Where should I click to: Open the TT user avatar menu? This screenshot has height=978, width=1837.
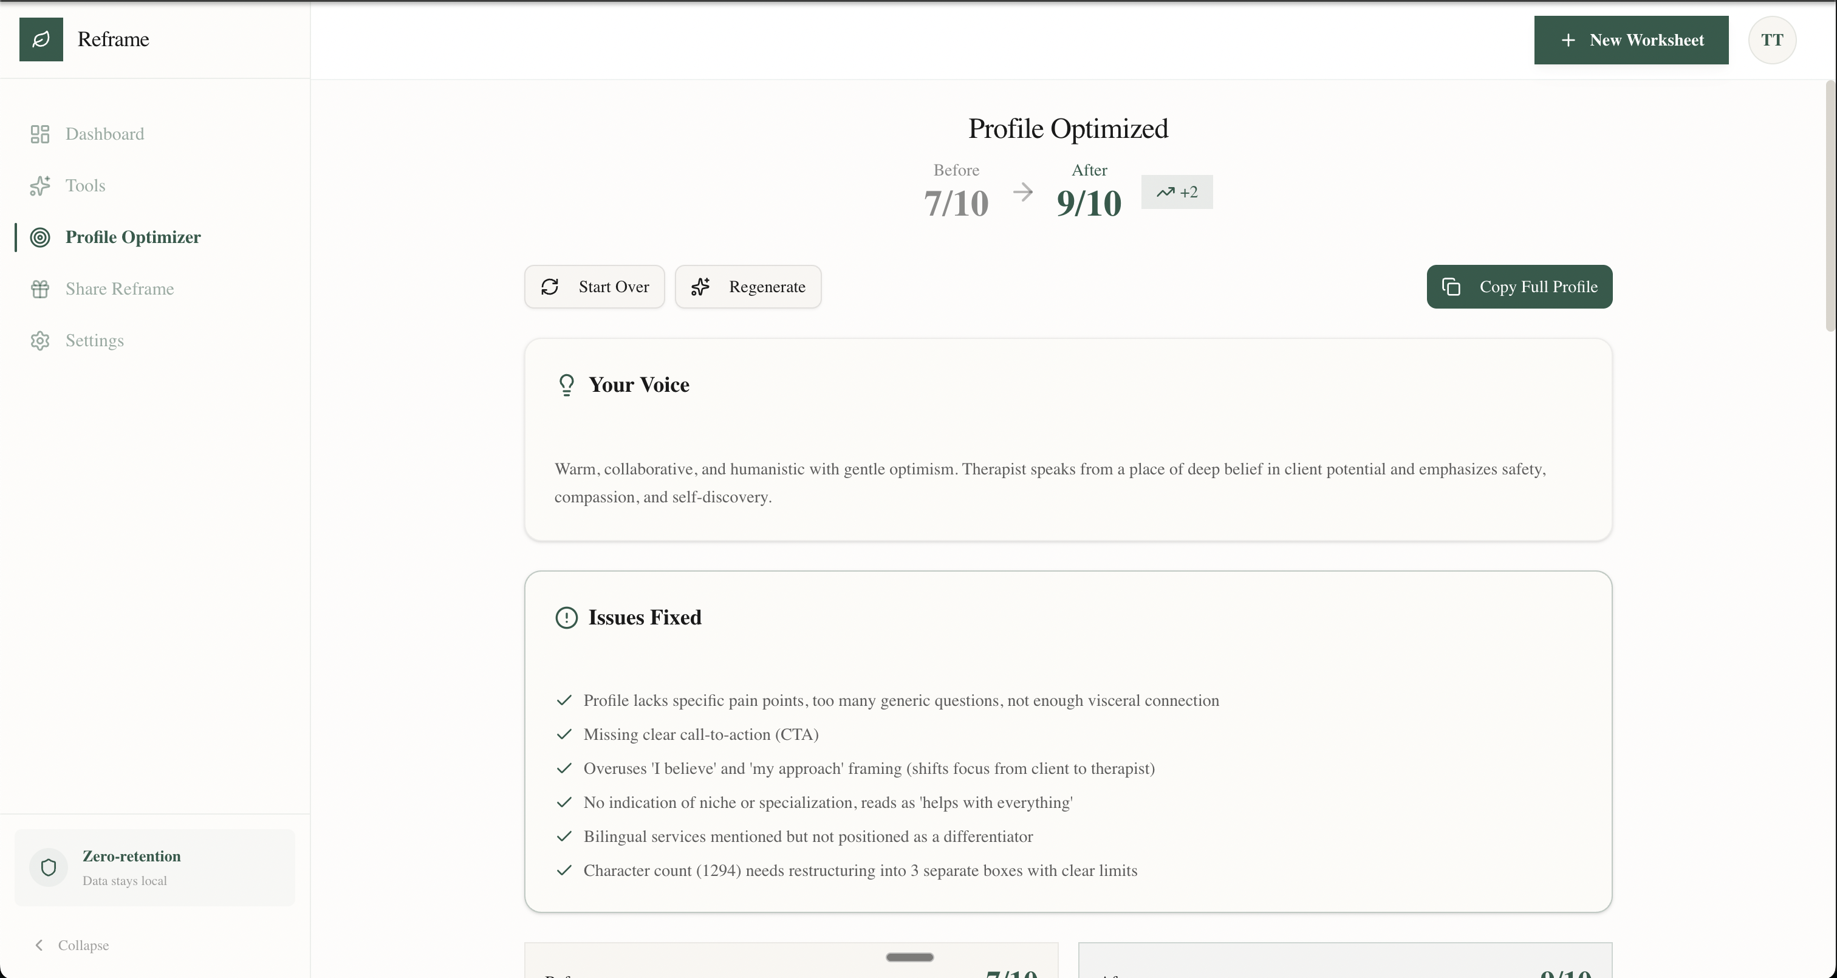point(1771,40)
